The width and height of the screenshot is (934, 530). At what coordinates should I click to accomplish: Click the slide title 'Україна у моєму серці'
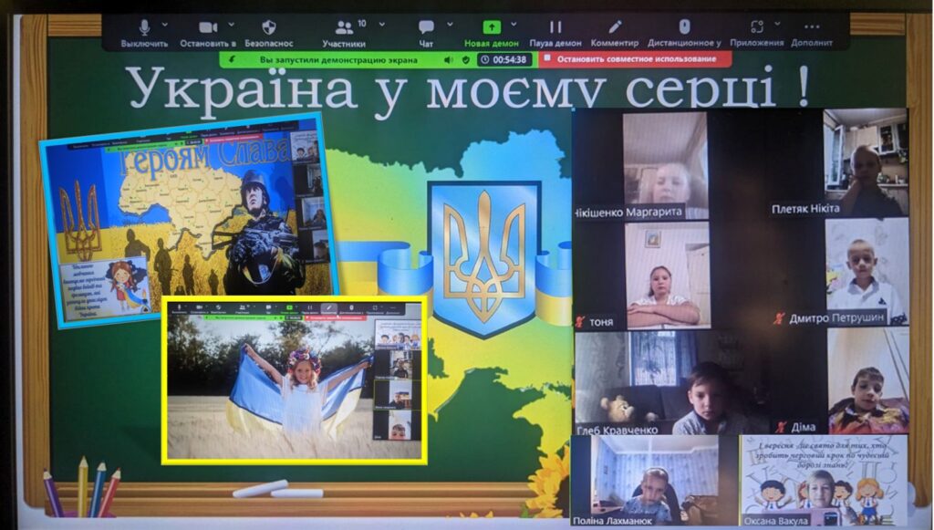[468, 89]
